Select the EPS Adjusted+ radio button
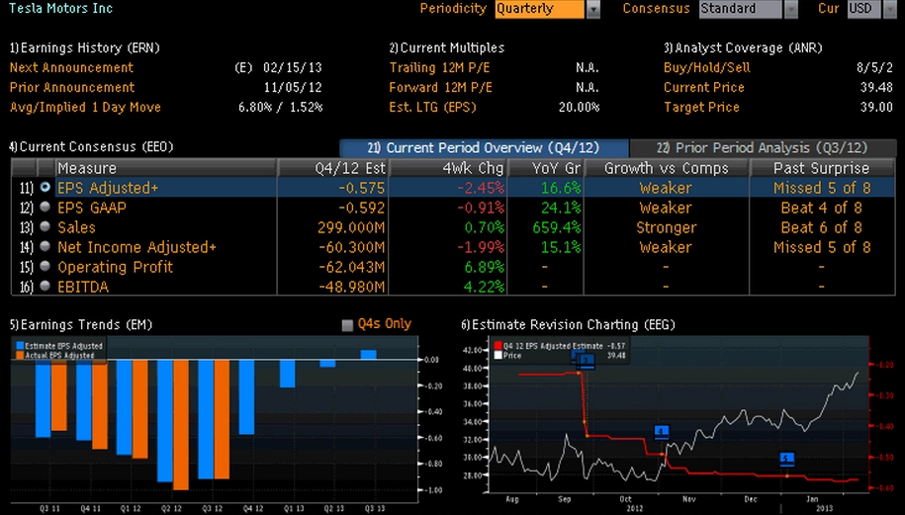Screen dimensions: 905x515 point(45,188)
